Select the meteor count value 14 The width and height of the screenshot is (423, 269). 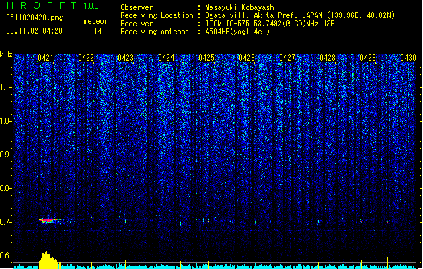98,31
